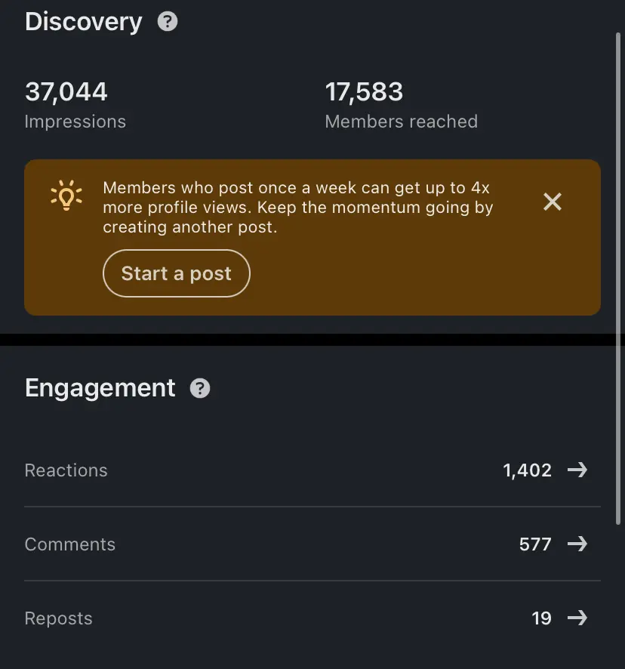Open the Discovery help question-mark icon

tap(168, 21)
